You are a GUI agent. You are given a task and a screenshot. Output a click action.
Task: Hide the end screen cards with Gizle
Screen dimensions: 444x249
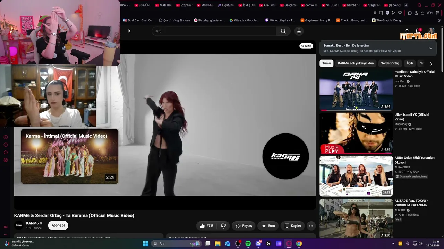(x=306, y=46)
